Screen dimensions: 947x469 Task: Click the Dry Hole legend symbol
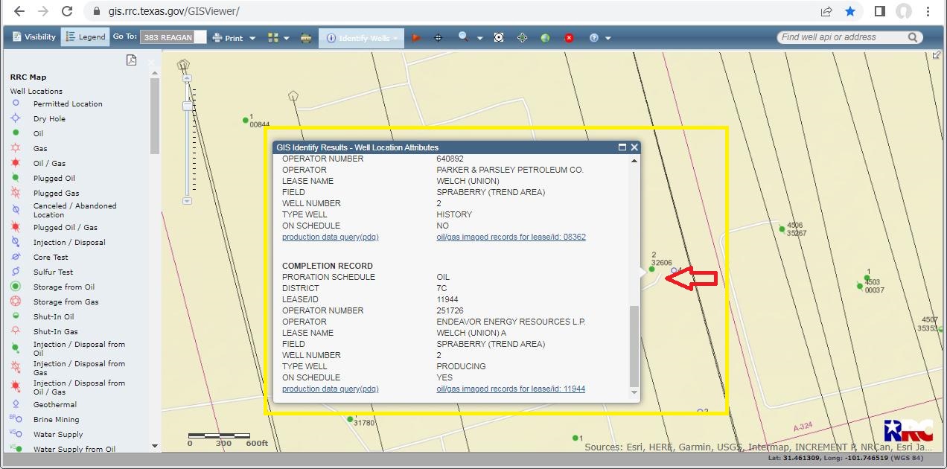[16, 118]
